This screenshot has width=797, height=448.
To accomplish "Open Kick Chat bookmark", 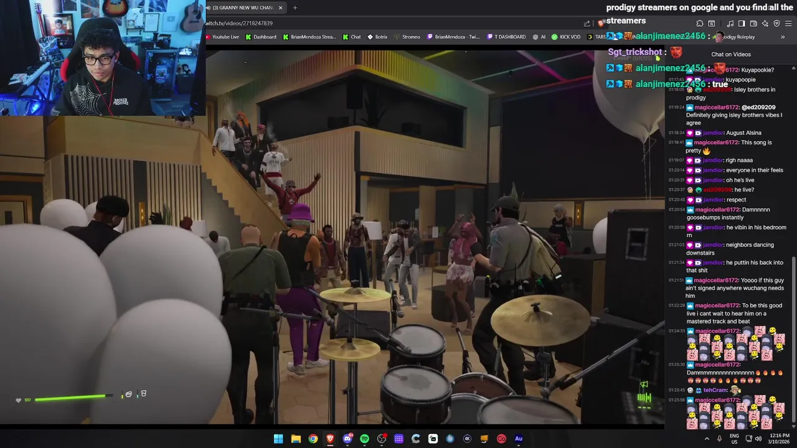I will (x=352, y=37).
